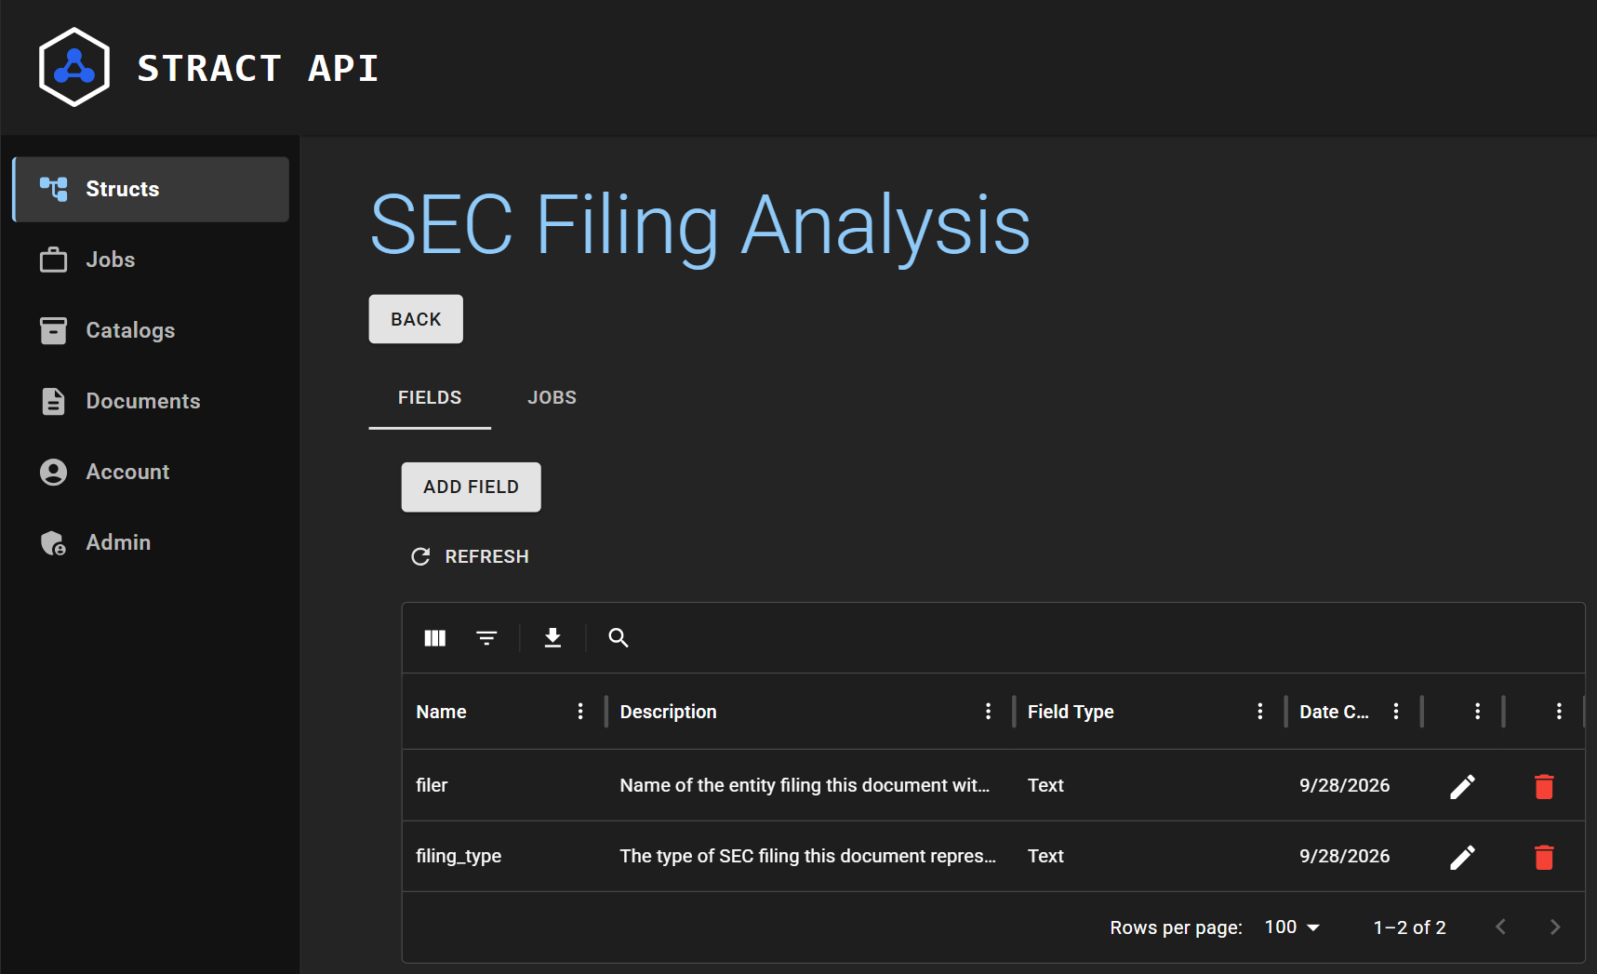
Task: Sort by the Name column header
Action: tap(441, 712)
